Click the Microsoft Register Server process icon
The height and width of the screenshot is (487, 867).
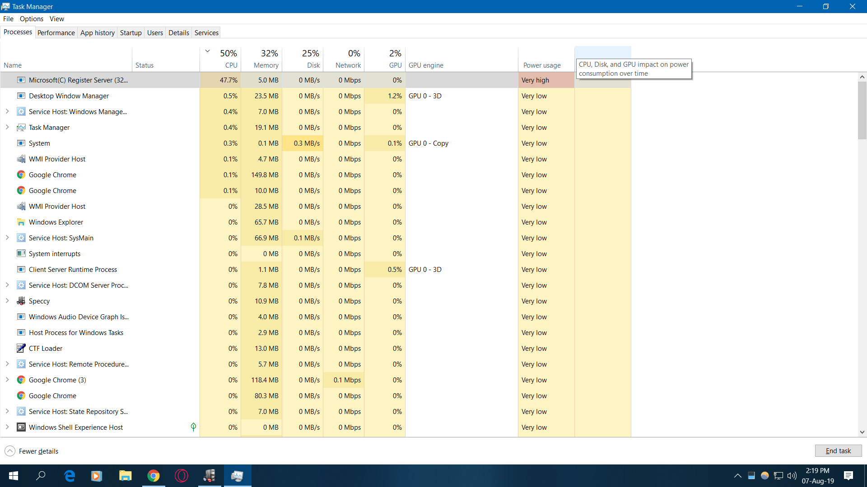21,80
